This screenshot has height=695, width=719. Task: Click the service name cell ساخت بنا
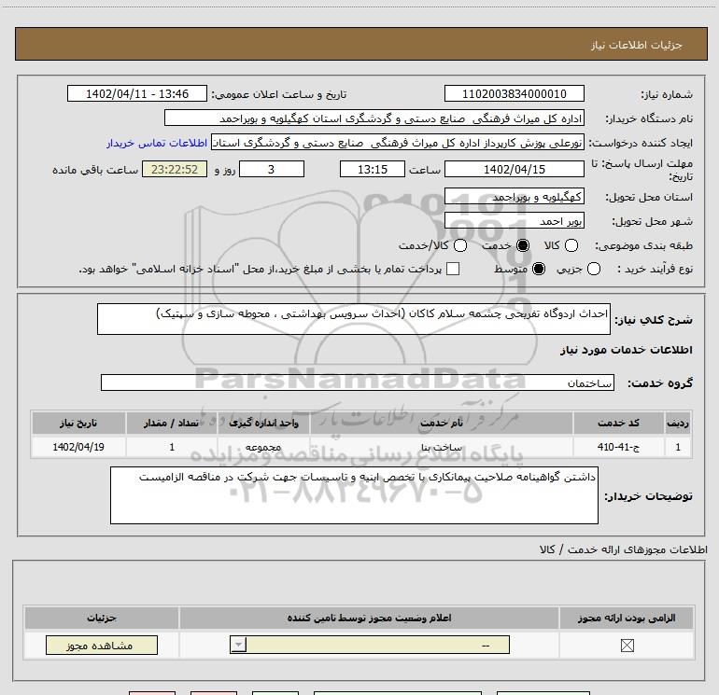[441, 447]
